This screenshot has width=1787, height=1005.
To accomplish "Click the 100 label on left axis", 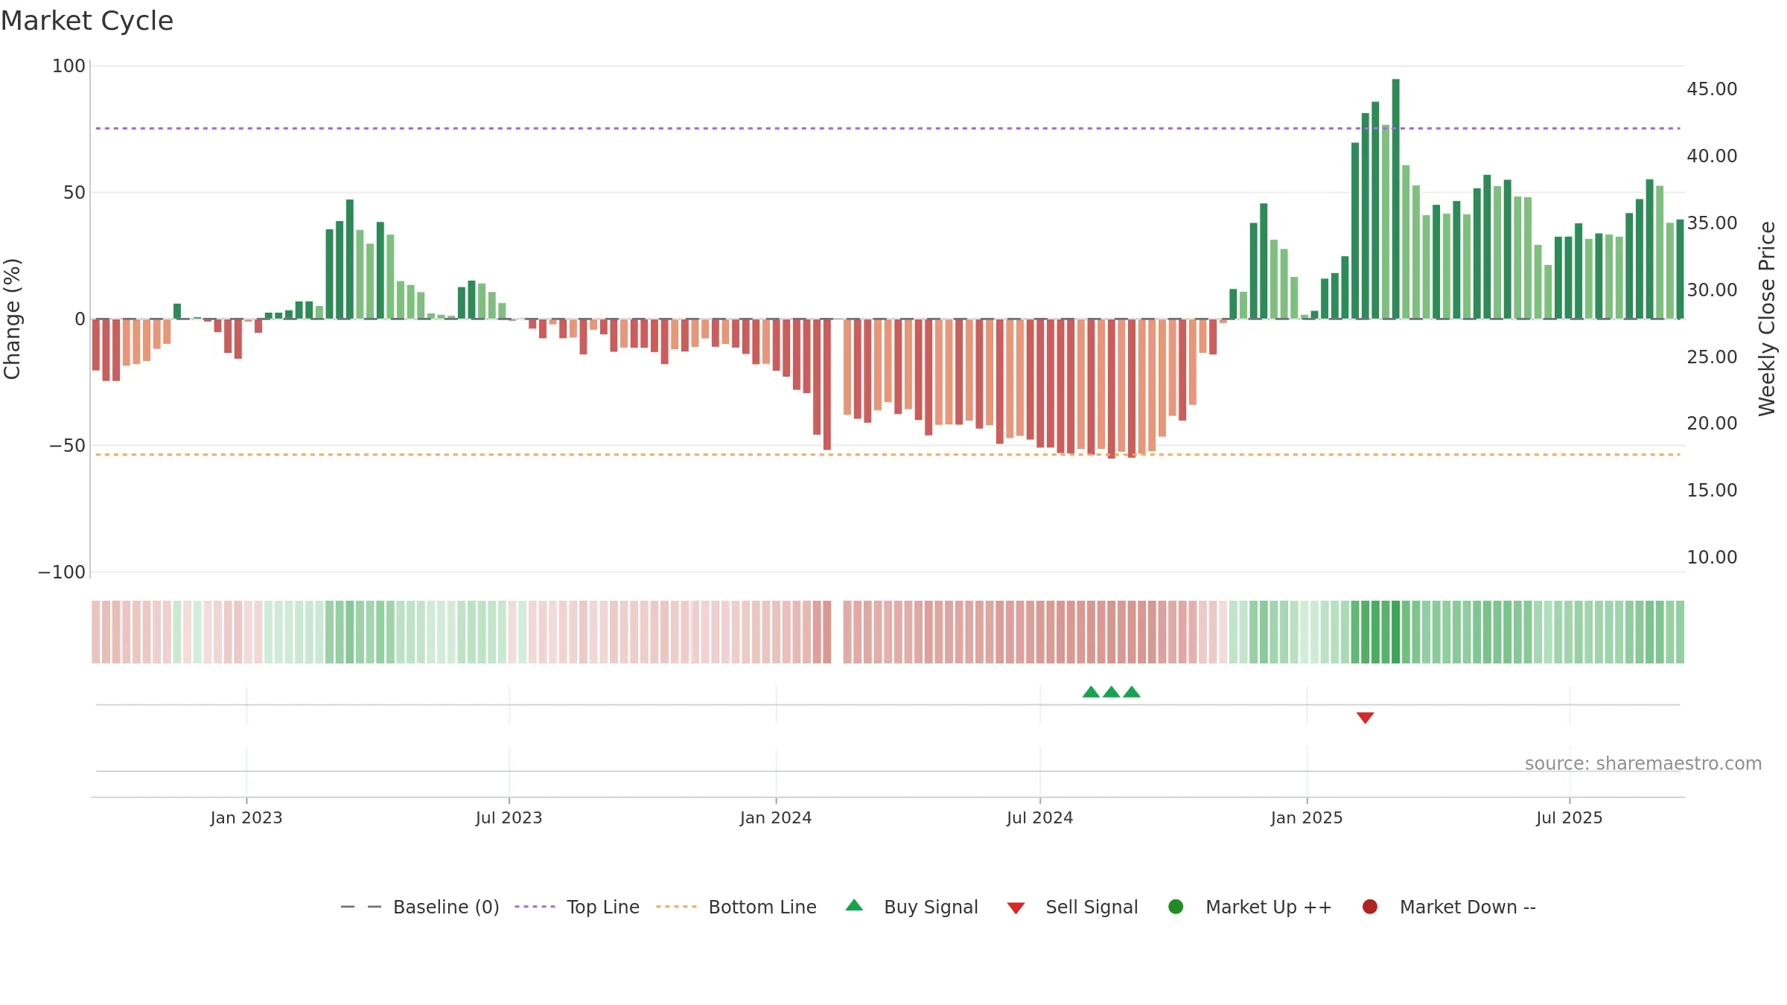I will pyautogui.click(x=69, y=66).
